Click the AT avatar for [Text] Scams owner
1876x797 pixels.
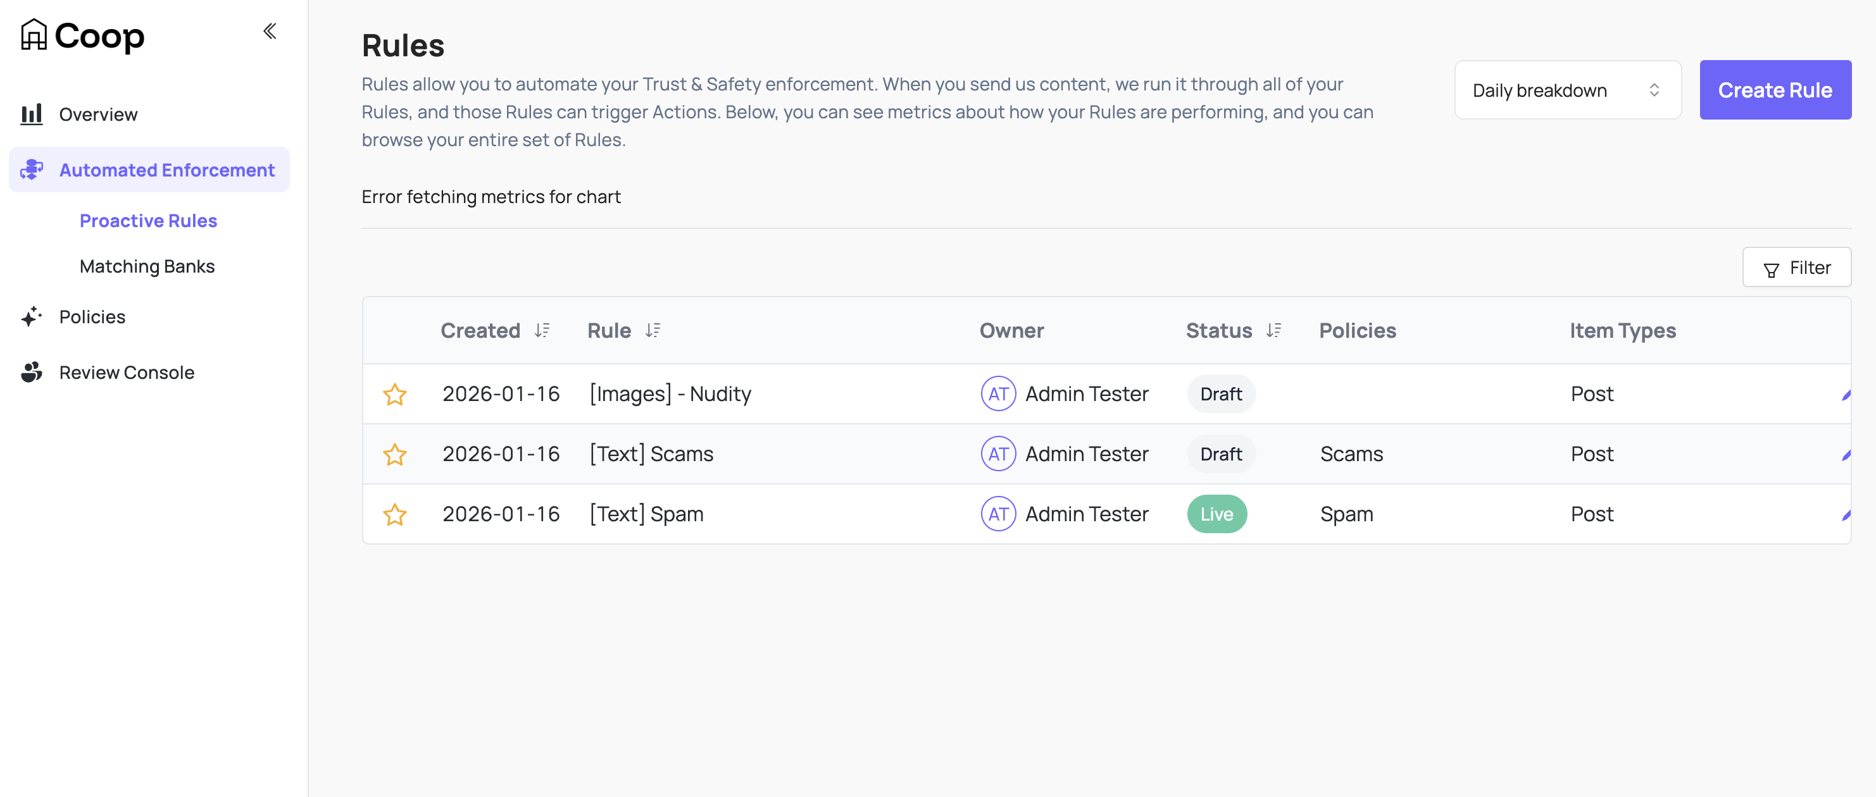coord(997,454)
